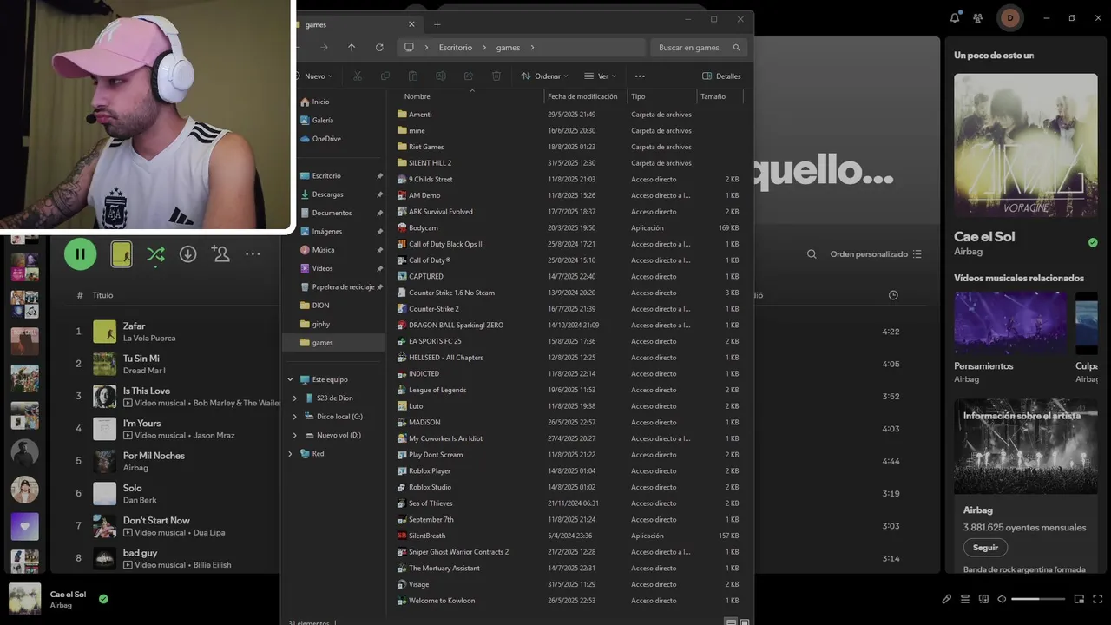This screenshot has width=1111, height=625.
Task: Open the Spotify playlist more options menu
Action: coord(253,254)
